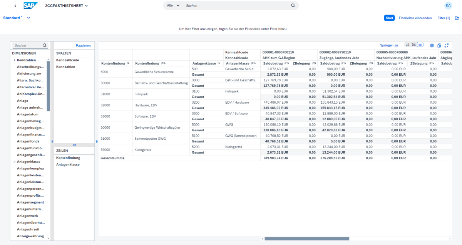The width and height of the screenshot is (462, 245).
Task: Open the KA user profile menu
Action: [x=448, y=5]
